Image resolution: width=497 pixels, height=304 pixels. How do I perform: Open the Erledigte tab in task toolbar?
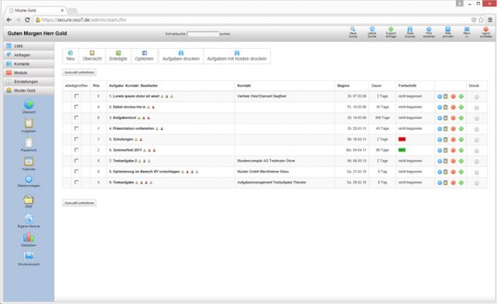[118, 56]
